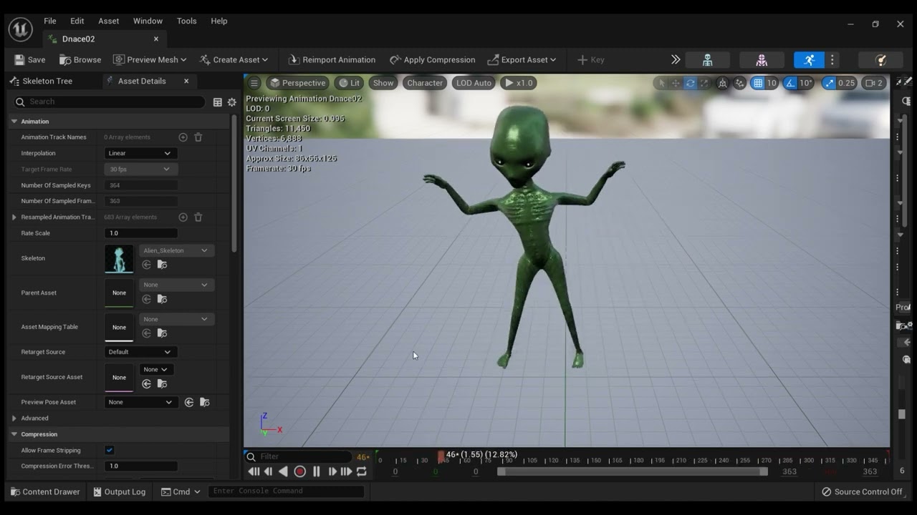Open the Perspective view mode dropdown

[x=297, y=83]
